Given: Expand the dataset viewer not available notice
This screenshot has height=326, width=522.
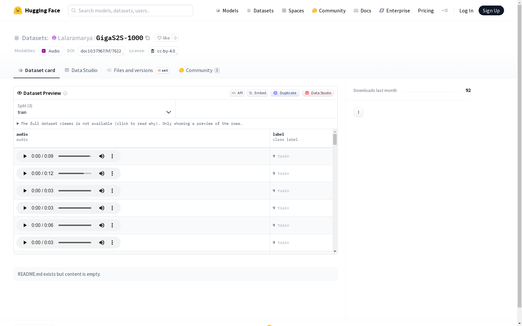Looking at the screenshot, I should point(130,124).
